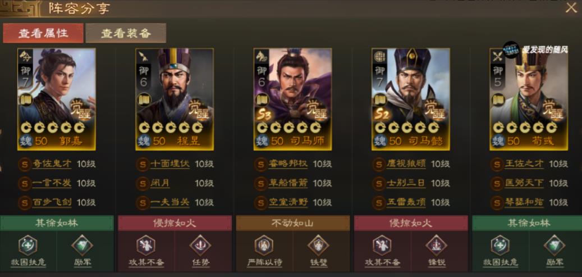Click the 励军 gem icon under 郭嘉
Viewport: 582px width, 277px height.
point(83,246)
